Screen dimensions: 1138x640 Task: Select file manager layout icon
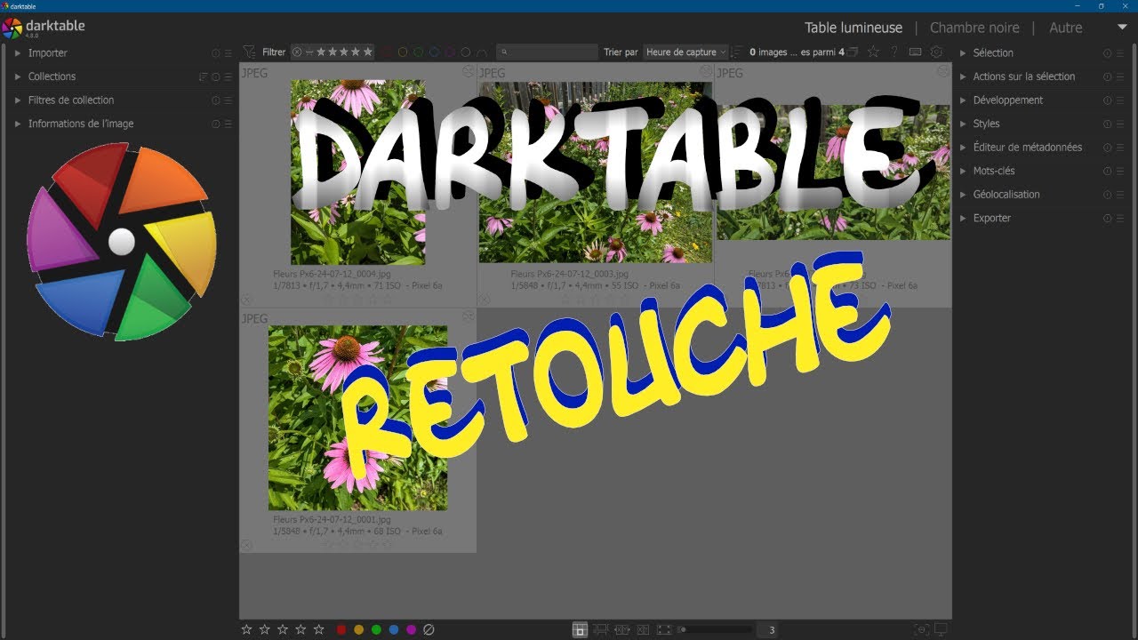coord(580,630)
